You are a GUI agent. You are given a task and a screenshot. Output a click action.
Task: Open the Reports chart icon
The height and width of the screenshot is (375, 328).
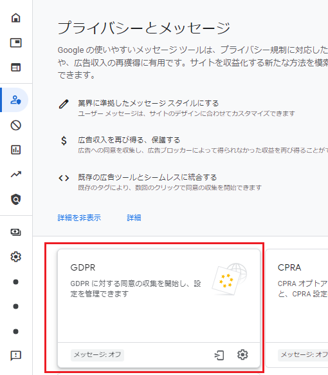tap(15, 149)
